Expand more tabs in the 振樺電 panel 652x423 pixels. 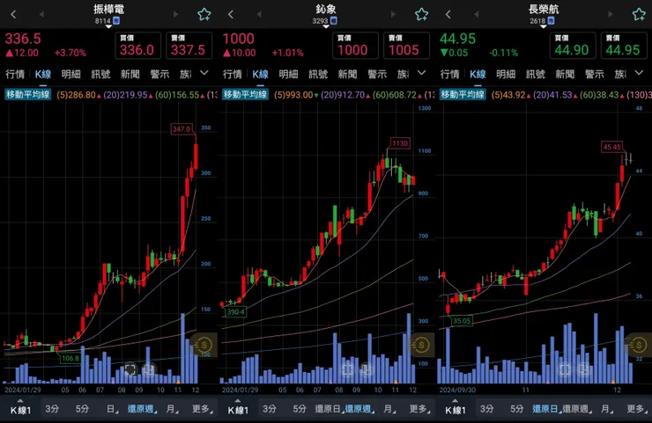[x=204, y=73]
